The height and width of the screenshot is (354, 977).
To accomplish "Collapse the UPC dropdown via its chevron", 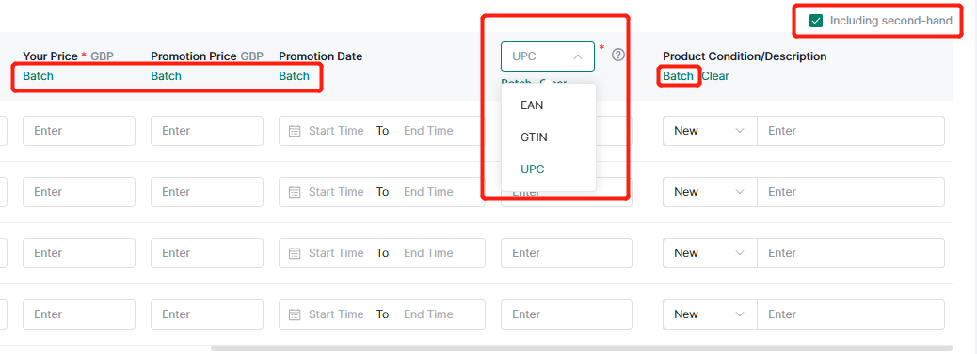I will point(578,56).
